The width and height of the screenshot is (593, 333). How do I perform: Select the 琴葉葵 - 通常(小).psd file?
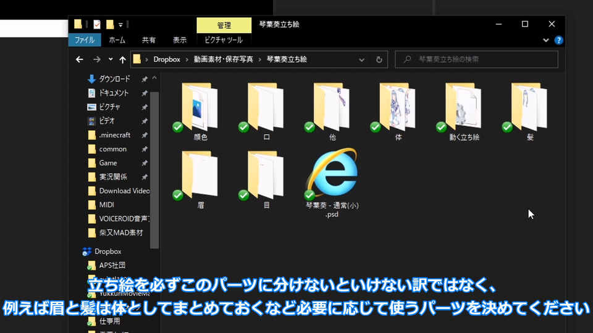coord(332,184)
